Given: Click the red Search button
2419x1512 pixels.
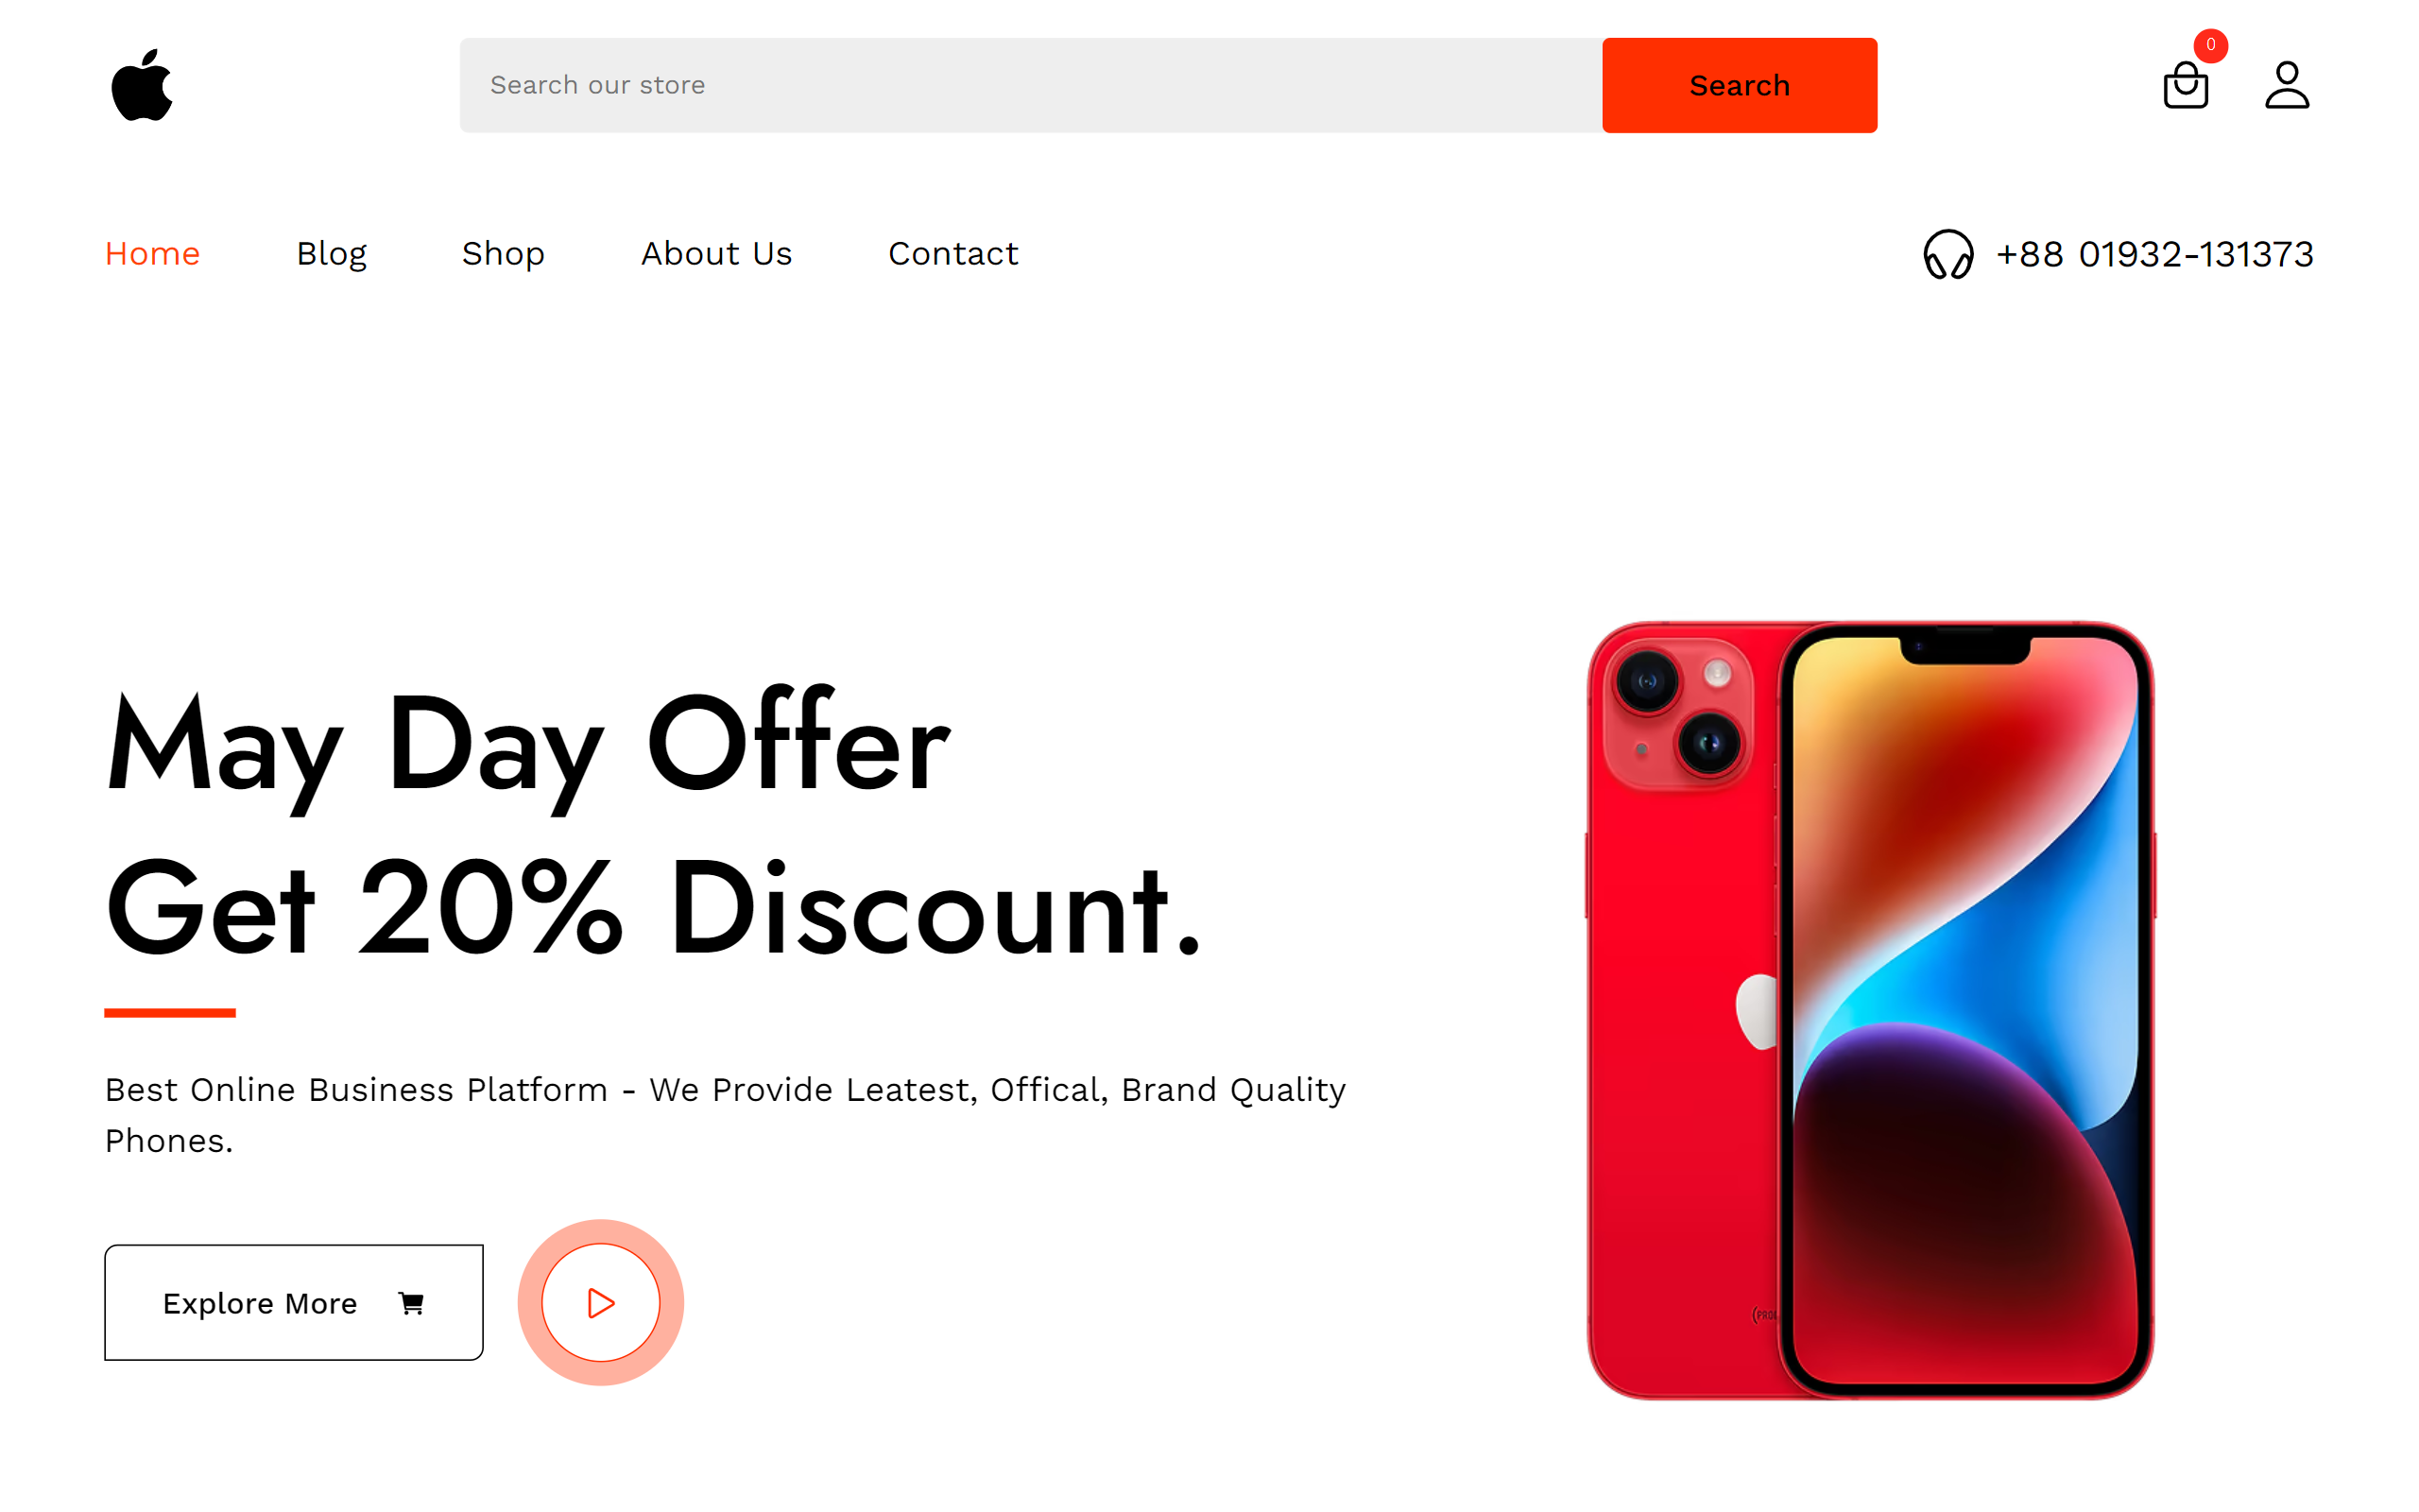Looking at the screenshot, I should point(1740,85).
